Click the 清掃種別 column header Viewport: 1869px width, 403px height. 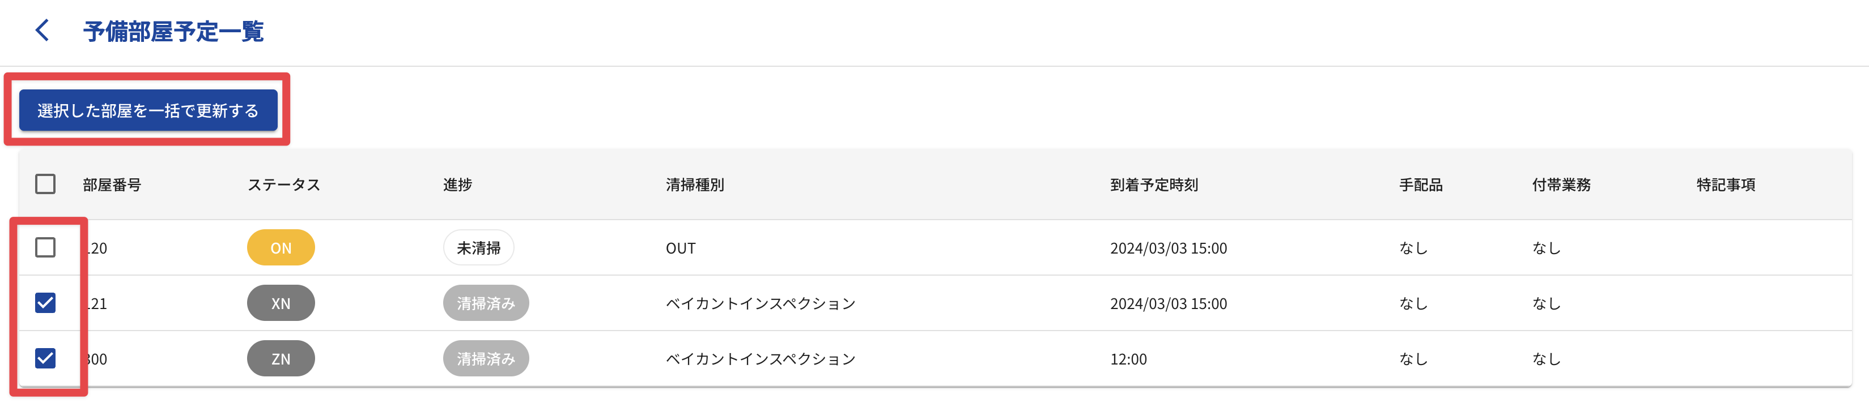pos(694,185)
